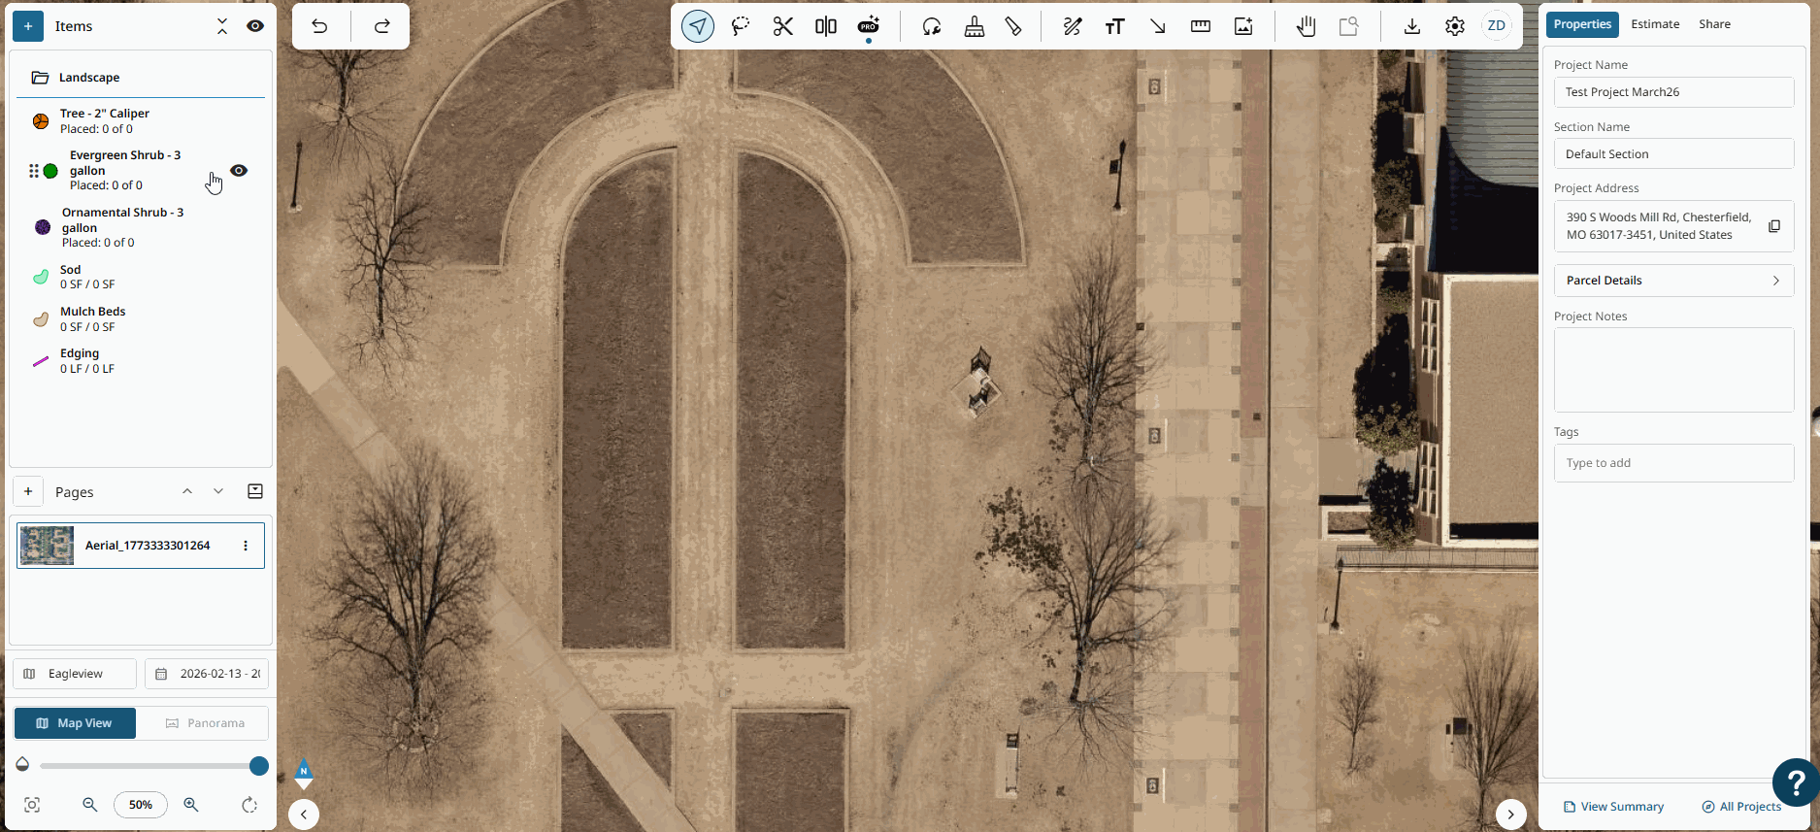Switch to the Estimate tab
Screen dimensions: 1820x832
point(1655,24)
